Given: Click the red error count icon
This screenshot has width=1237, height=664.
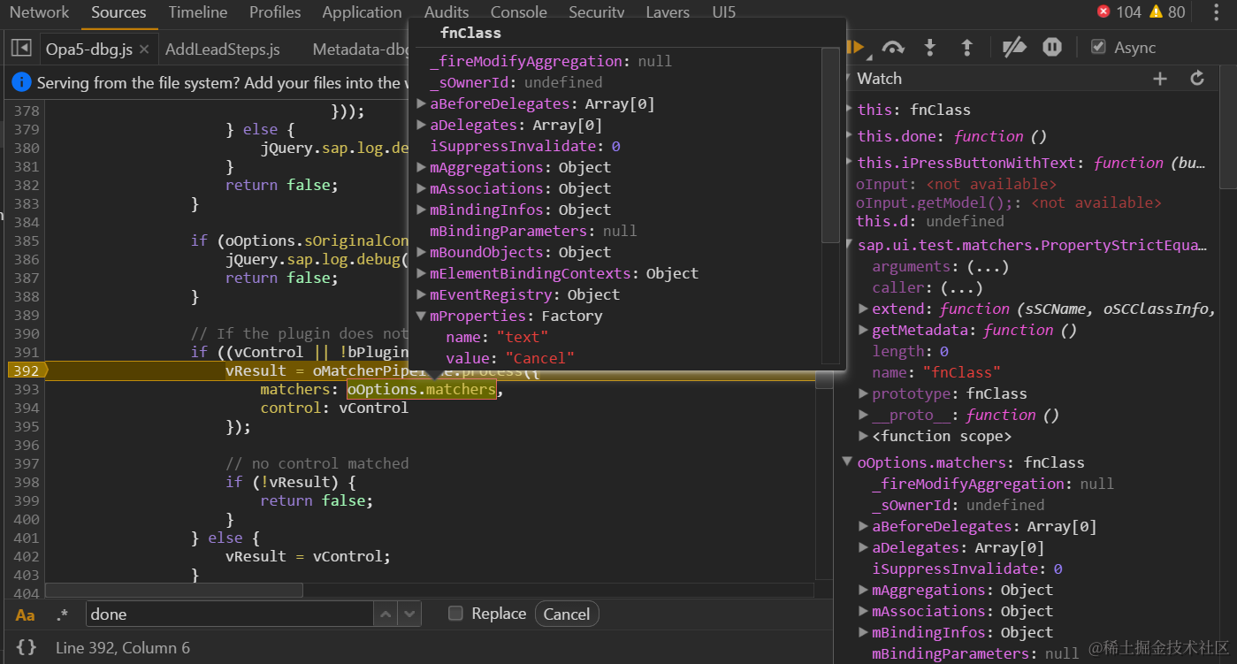Looking at the screenshot, I should click(x=1103, y=12).
